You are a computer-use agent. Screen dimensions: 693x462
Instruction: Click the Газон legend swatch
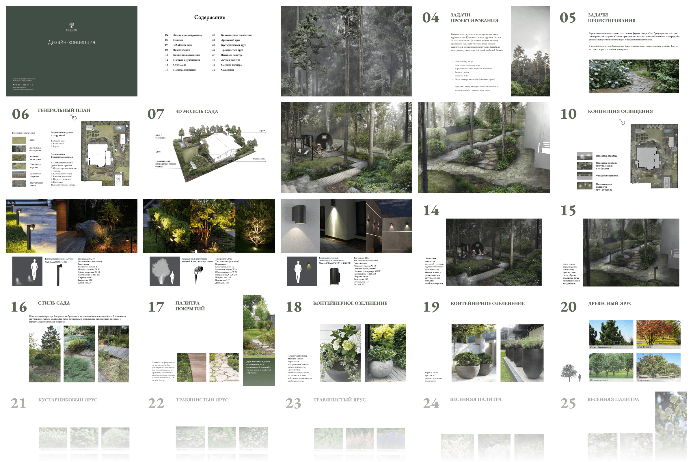click(19, 140)
